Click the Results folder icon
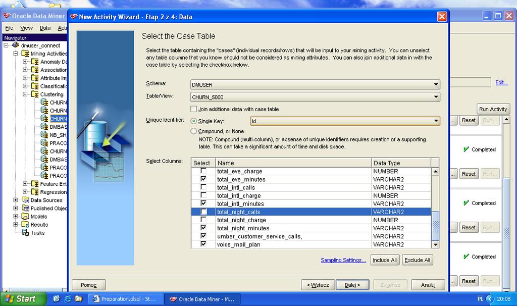Viewport: 517px width, 306px height. pyautogui.click(x=25, y=225)
